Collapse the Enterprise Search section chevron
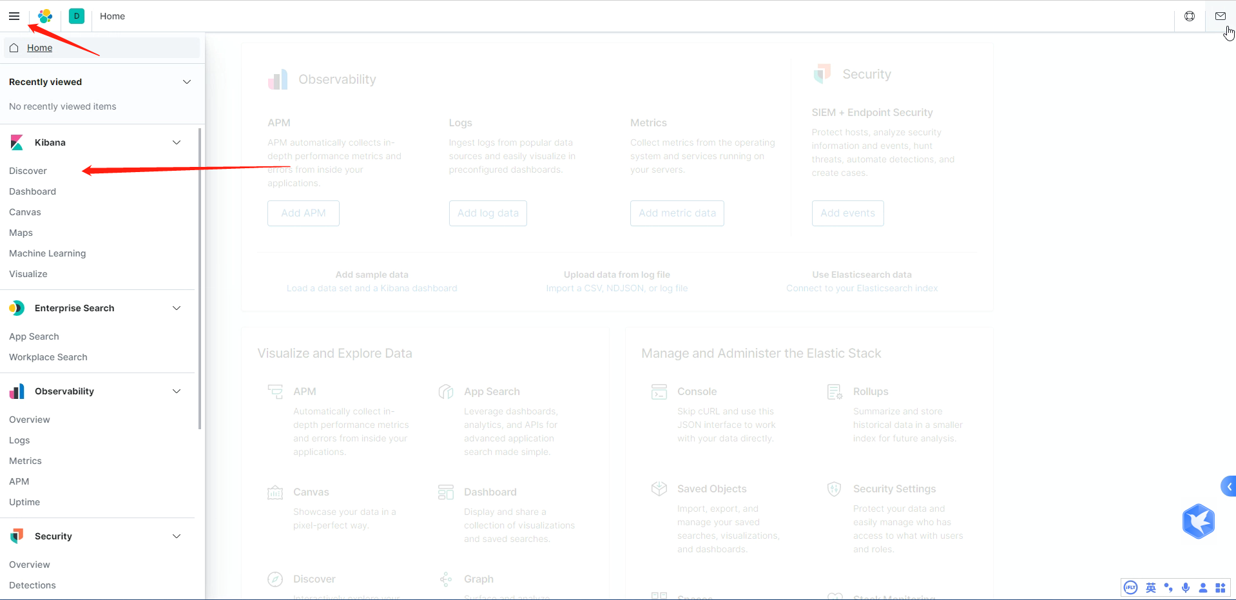 177,308
